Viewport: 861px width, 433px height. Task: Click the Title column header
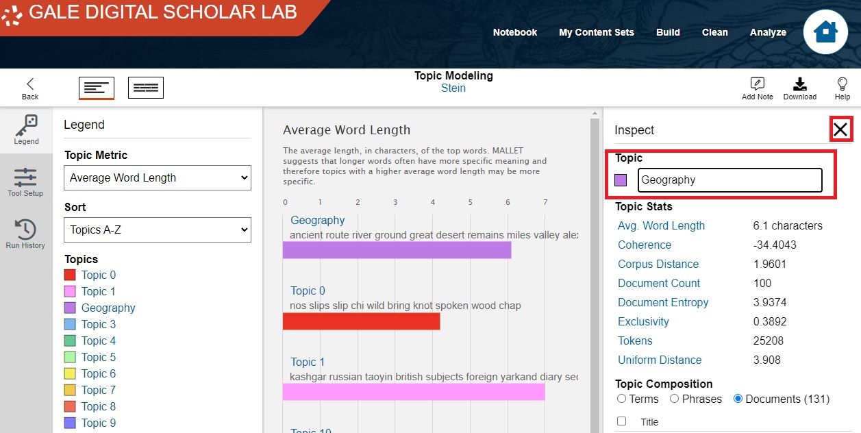point(649,422)
